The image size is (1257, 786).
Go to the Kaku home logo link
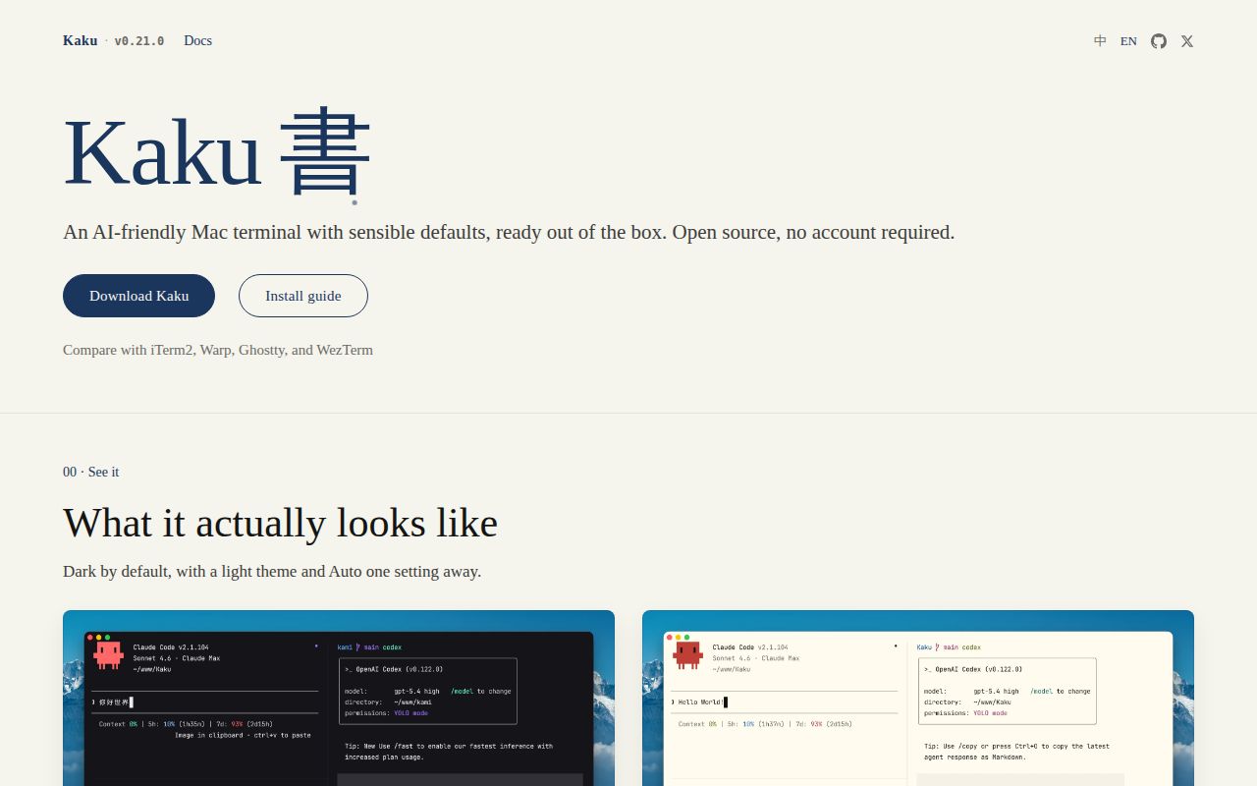click(x=80, y=40)
